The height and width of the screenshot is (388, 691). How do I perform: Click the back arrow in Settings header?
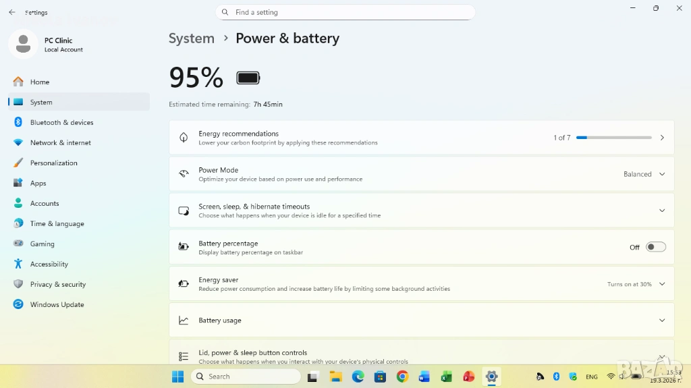point(12,12)
